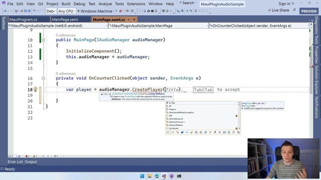Click the warning count indicator in editor
This screenshot has height=180, width=321.
click(35, 156)
